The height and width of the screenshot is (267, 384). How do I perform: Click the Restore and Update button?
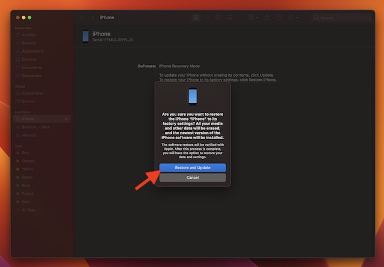pyautogui.click(x=192, y=167)
